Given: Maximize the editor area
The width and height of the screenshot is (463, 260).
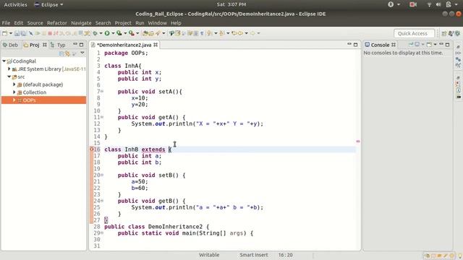Looking at the screenshot, I should (355, 45).
